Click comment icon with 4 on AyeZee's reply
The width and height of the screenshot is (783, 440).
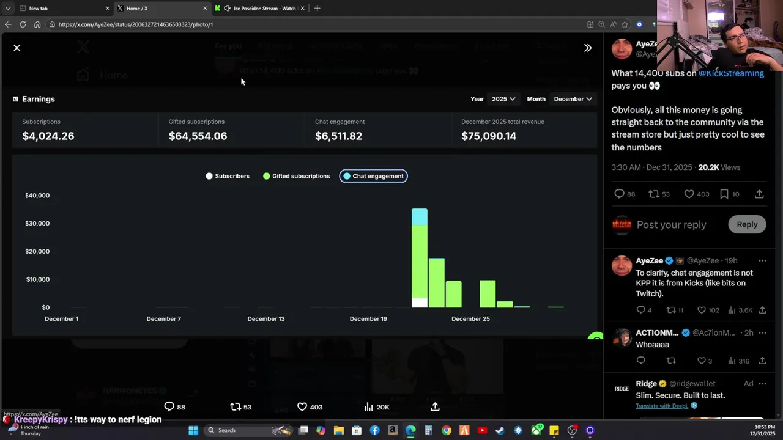pyautogui.click(x=644, y=310)
